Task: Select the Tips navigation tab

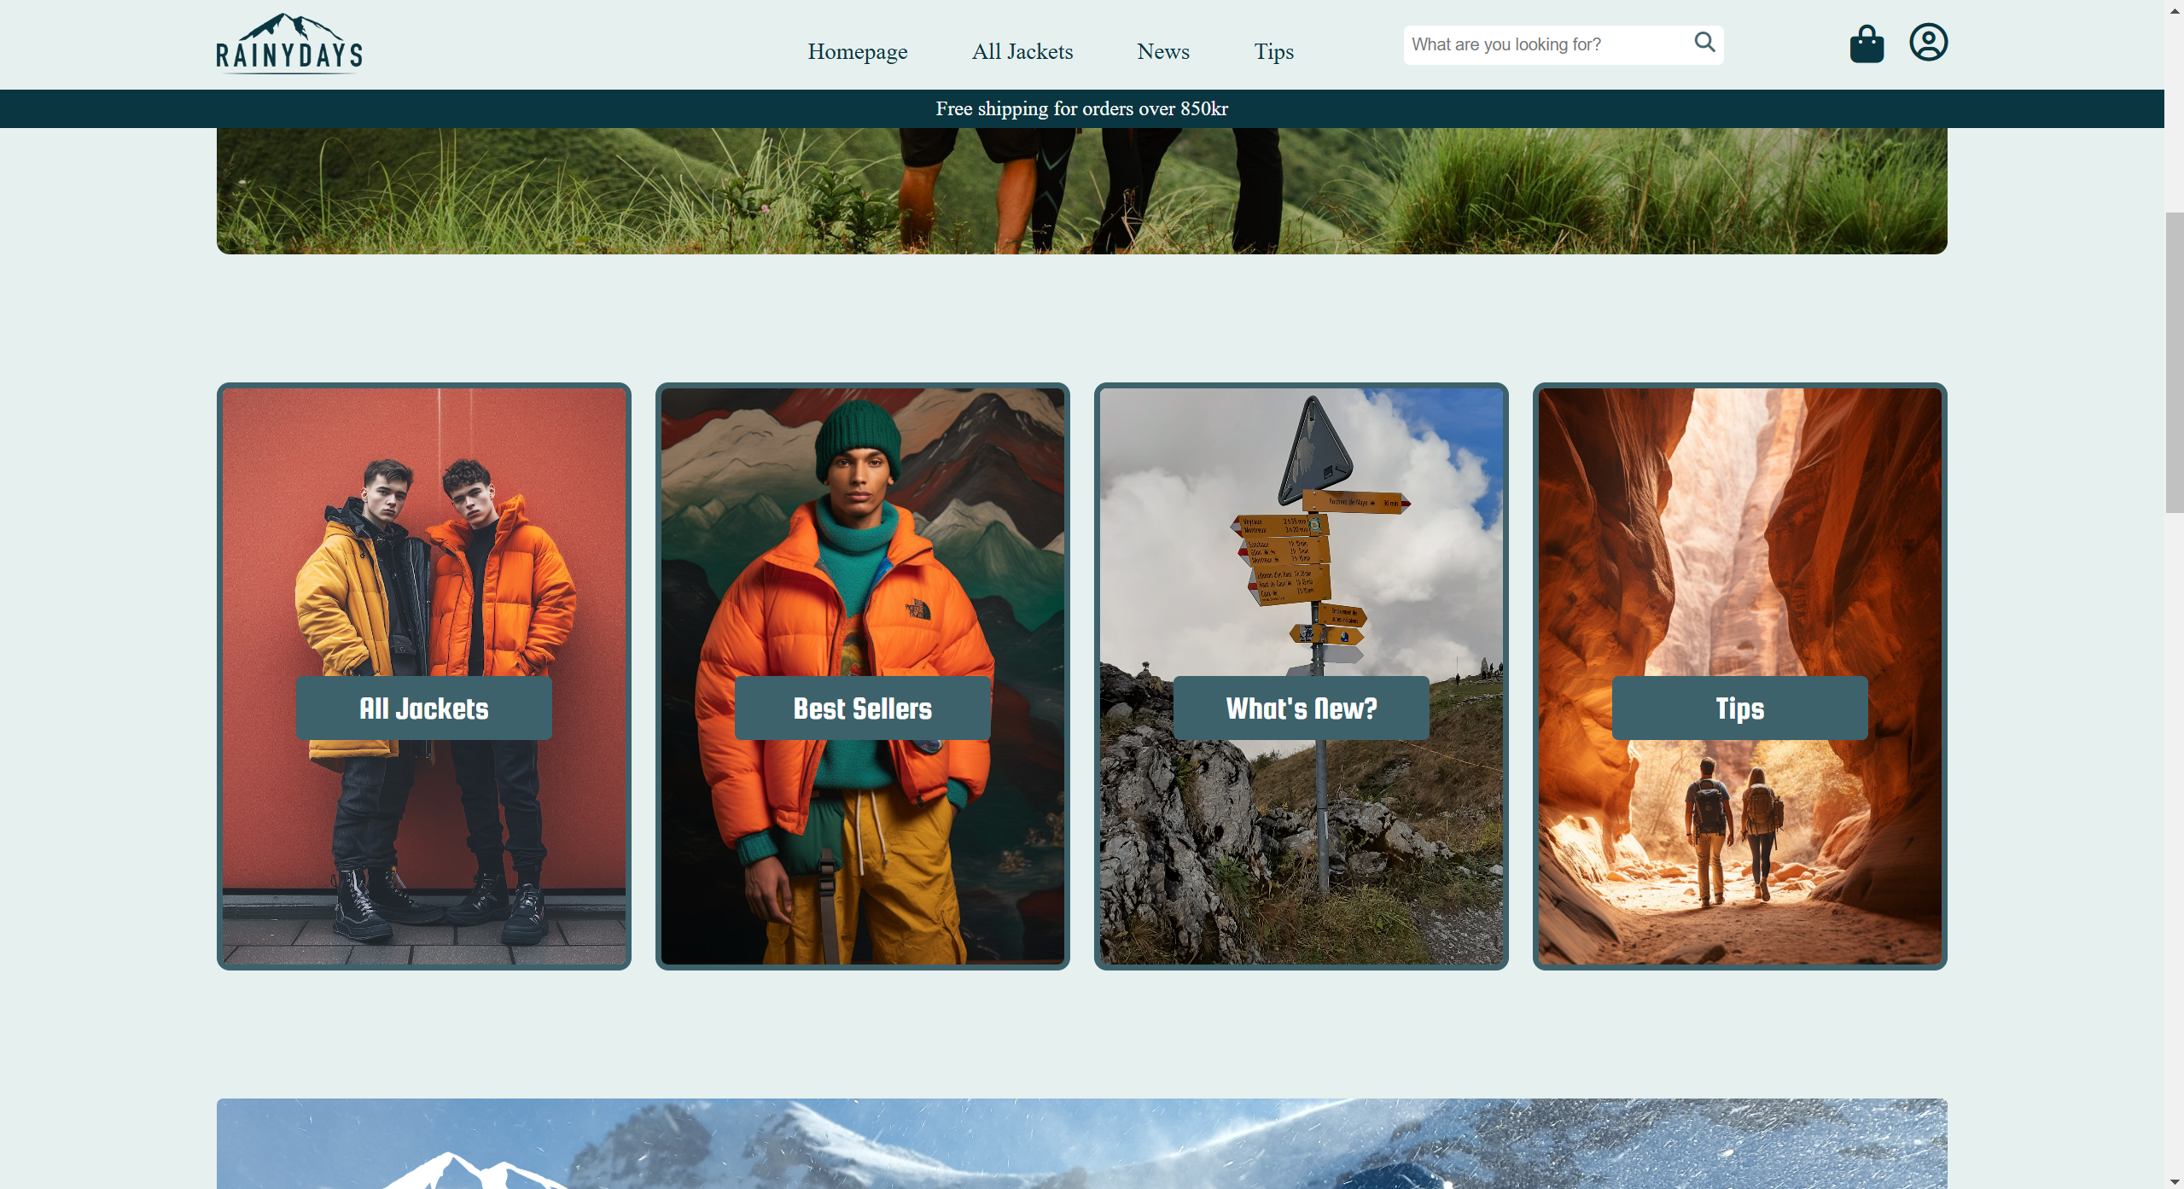Action: [x=1273, y=50]
